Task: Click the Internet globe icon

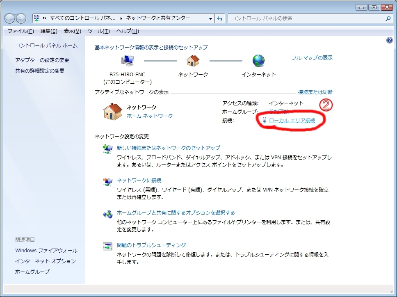Action: pyautogui.click(x=259, y=61)
